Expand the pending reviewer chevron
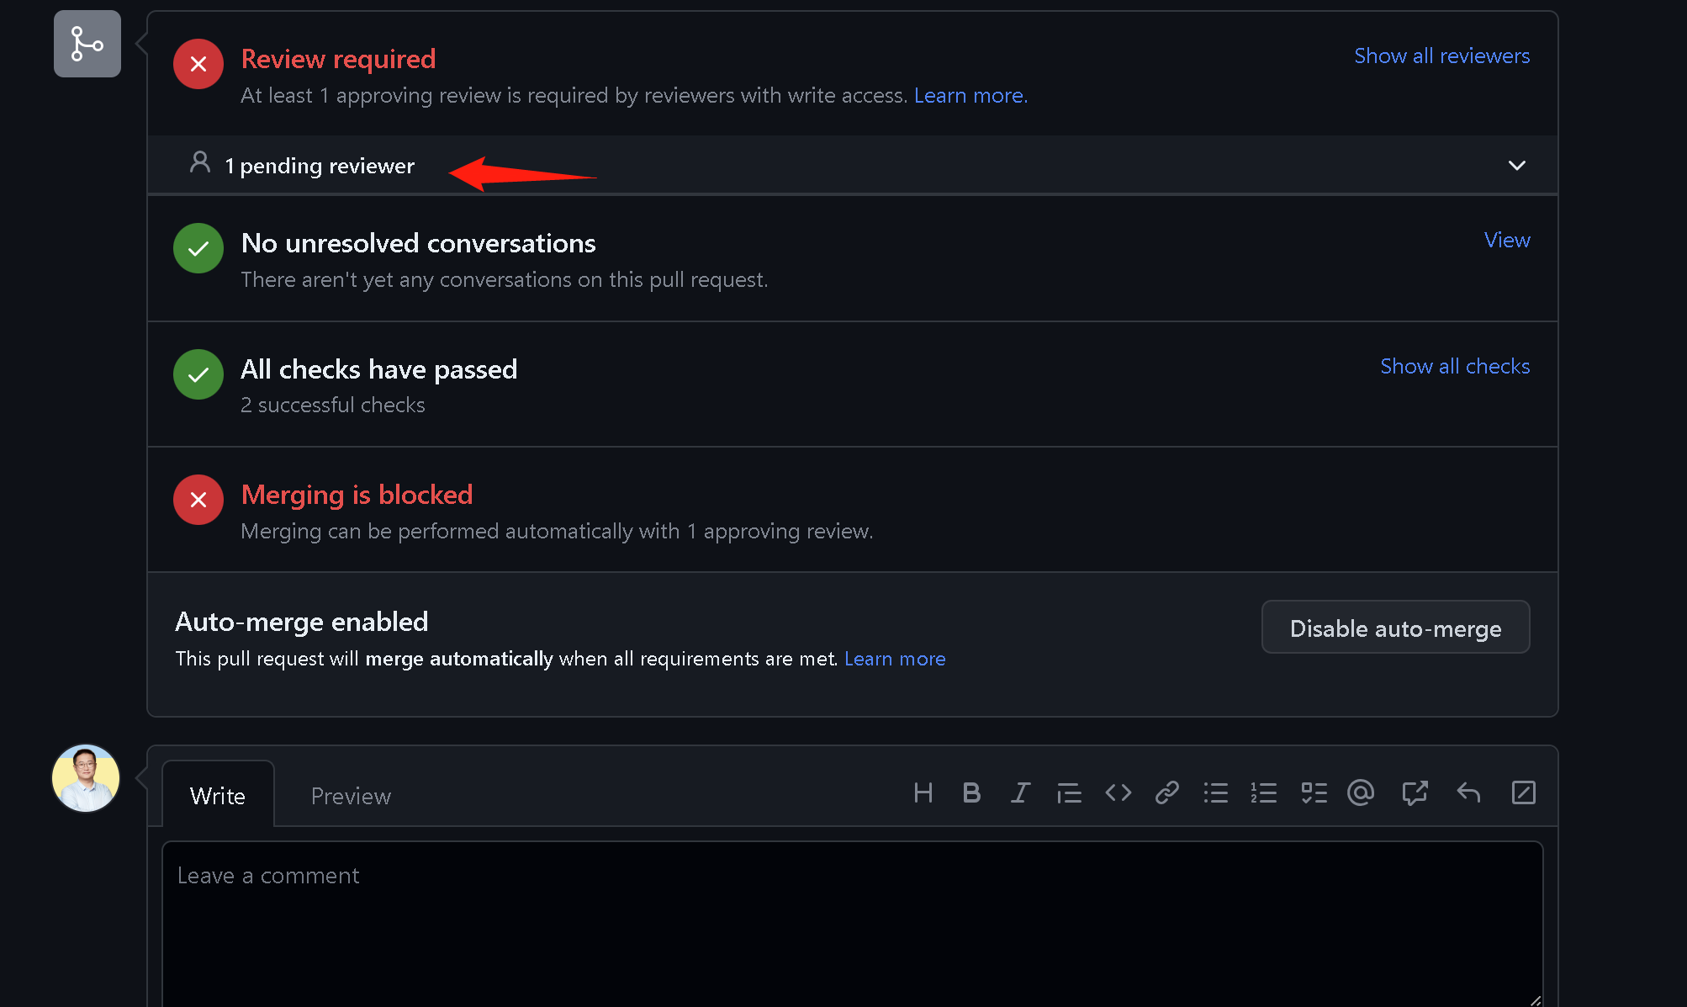 point(1516,166)
